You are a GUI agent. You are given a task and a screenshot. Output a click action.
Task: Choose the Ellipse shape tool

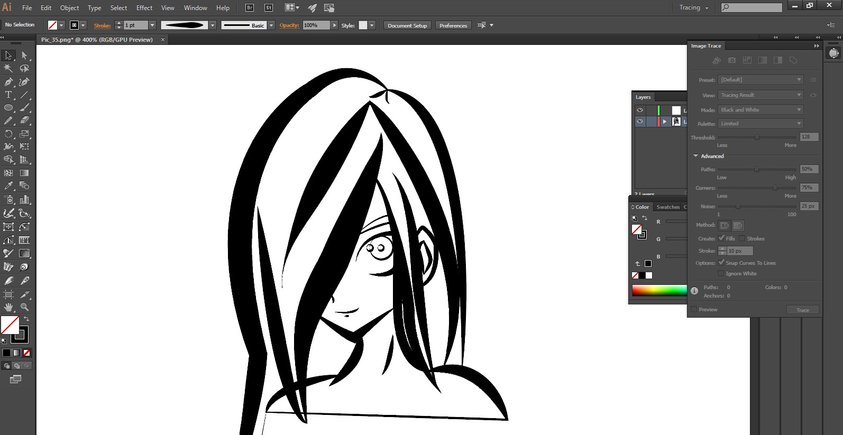click(x=8, y=108)
